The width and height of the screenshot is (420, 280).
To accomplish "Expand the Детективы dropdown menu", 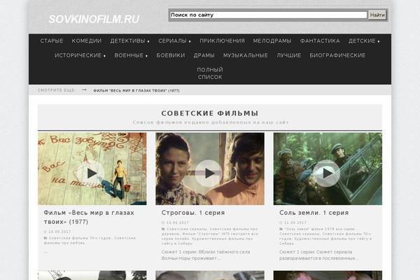I will click(130, 41).
